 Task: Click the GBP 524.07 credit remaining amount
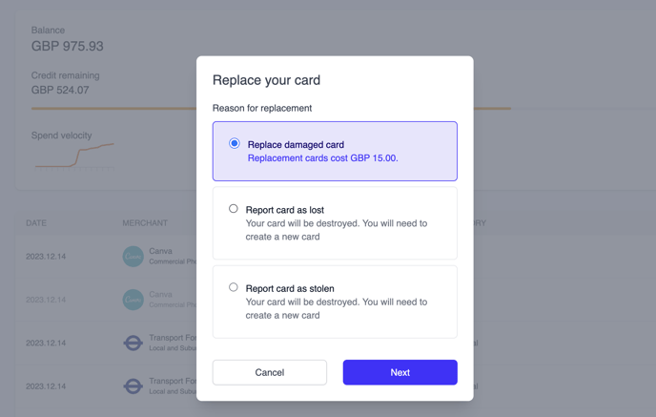[x=60, y=90]
